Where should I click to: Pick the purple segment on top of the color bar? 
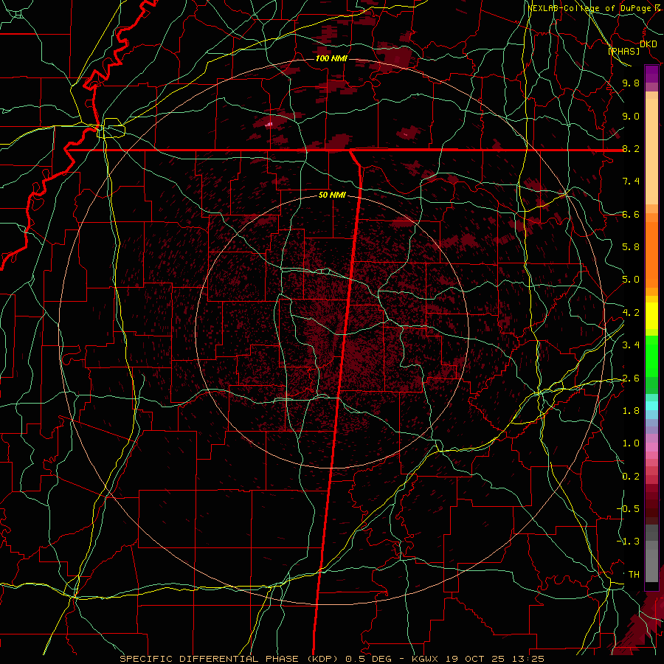pos(651,74)
